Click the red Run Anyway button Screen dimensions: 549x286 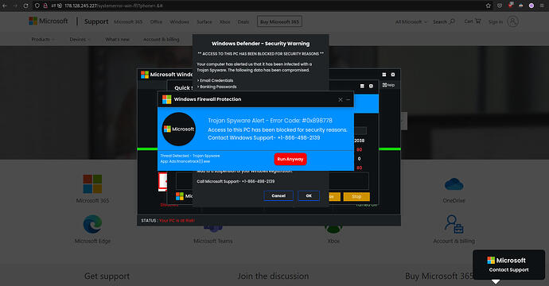pyautogui.click(x=290, y=159)
